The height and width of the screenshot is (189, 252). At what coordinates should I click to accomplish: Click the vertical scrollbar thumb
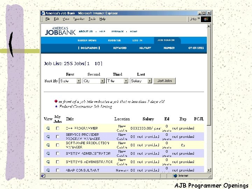209,77
